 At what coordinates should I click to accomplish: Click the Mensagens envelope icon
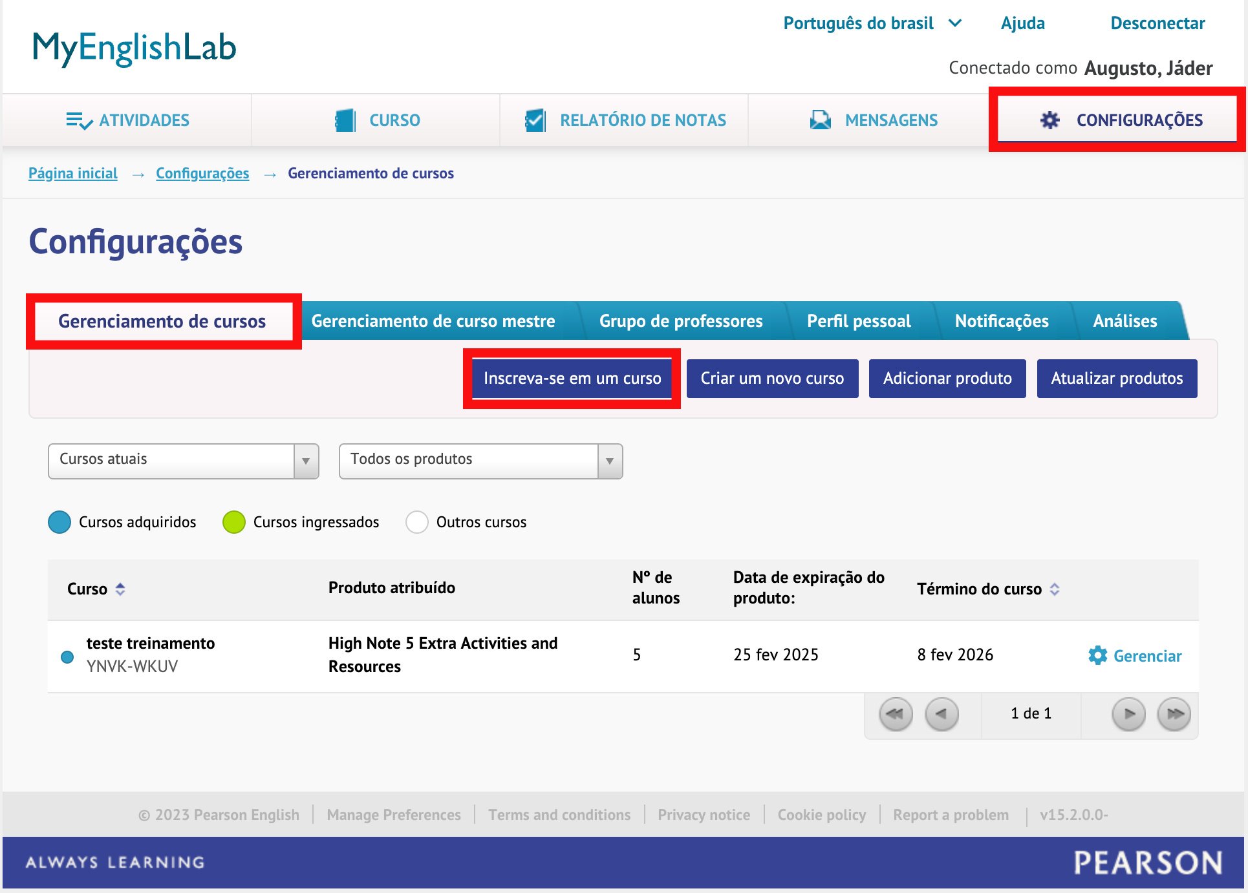820,121
